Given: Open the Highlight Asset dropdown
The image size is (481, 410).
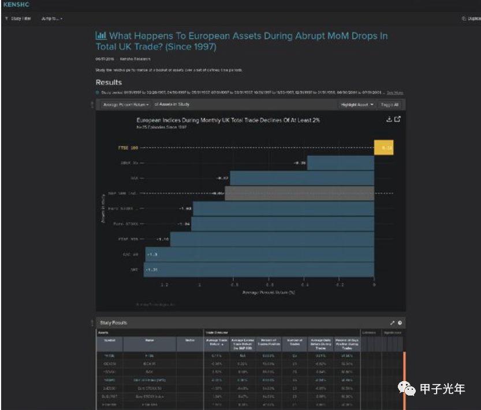Looking at the screenshot, I should click(357, 105).
